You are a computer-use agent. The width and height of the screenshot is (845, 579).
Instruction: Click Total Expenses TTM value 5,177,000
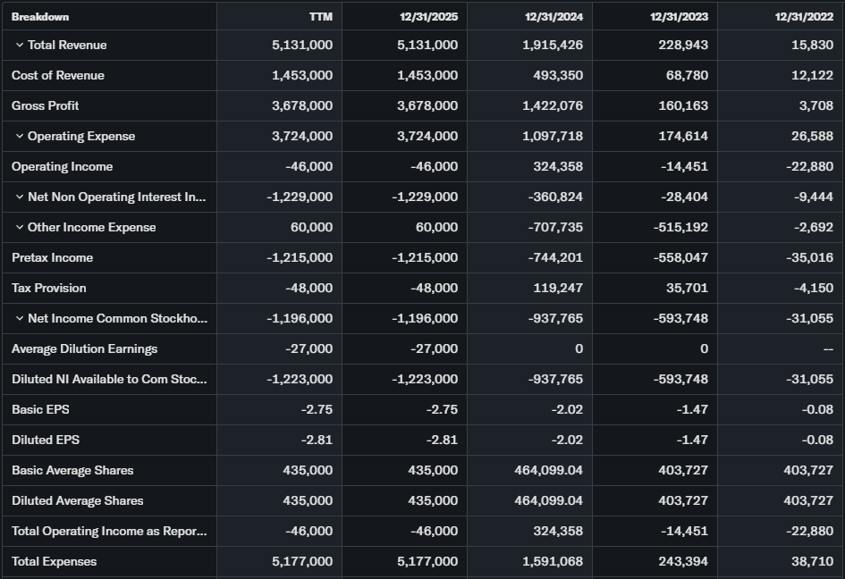click(x=302, y=561)
